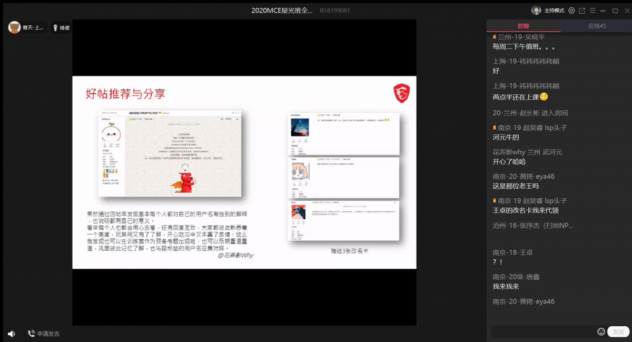Switch to the 在线45 tab
632x342 pixels.
[597, 26]
